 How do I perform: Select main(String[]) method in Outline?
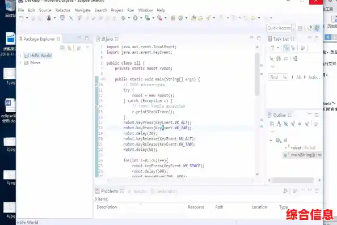303,155
